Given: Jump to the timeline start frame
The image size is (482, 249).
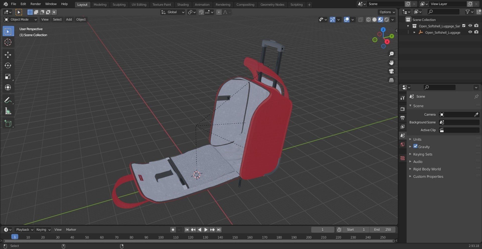Looking at the screenshot, I should click(x=187, y=230).
